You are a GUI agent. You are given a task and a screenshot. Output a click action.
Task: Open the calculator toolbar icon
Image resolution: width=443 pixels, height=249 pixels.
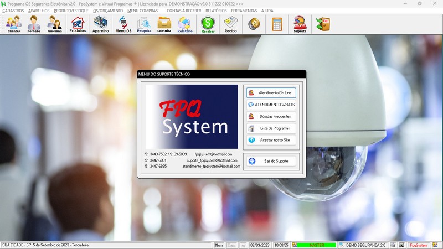(x=277, y=24)
